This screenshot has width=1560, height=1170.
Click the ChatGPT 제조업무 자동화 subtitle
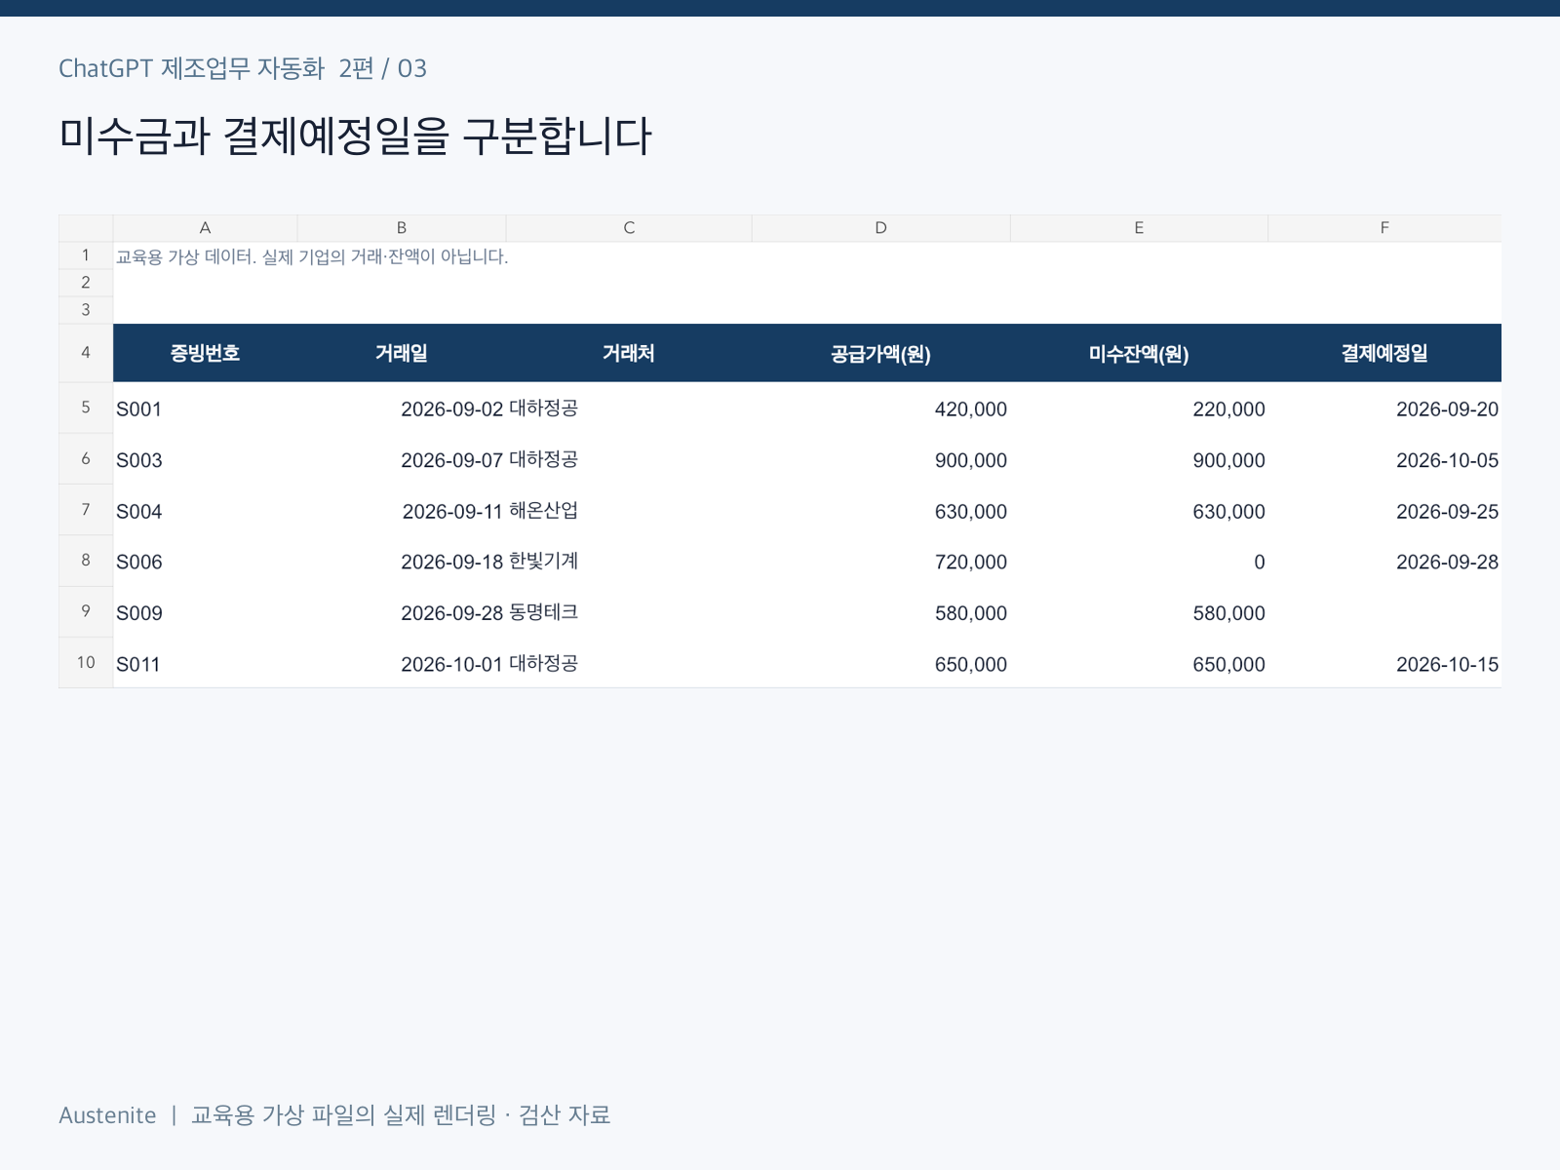pyautogui.click(x=243, y=68)
